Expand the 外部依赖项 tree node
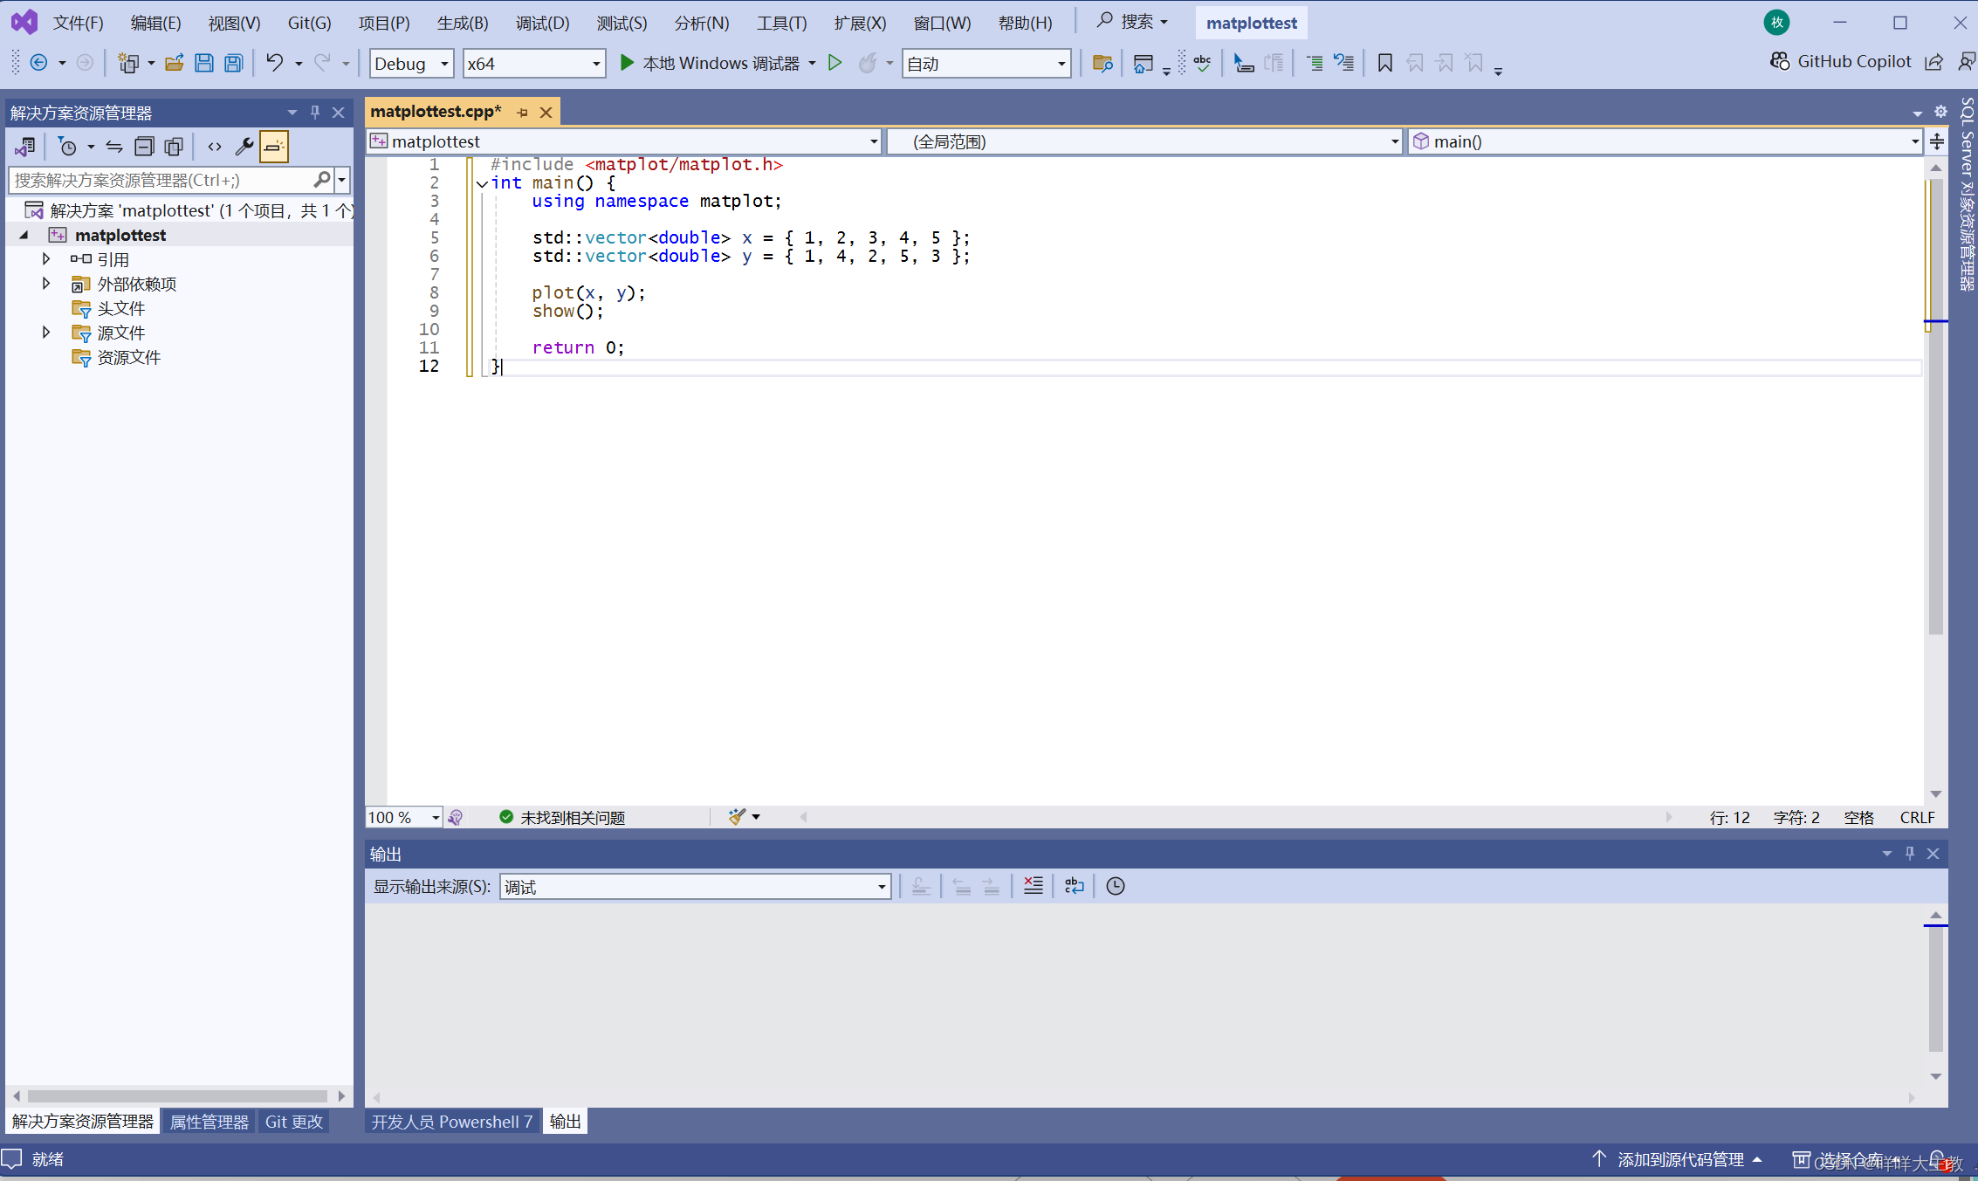Viewport: 1978px width, 1181px height. click(46, 284)
